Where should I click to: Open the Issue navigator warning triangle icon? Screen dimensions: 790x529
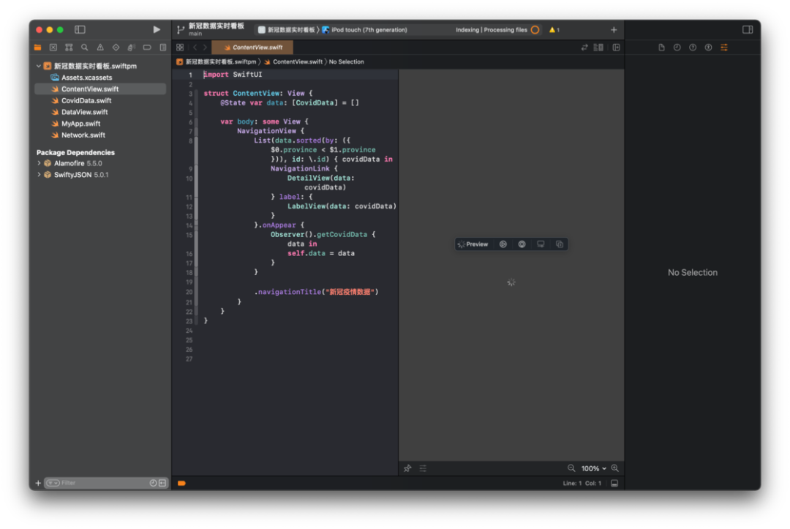[x=100, y=48]
